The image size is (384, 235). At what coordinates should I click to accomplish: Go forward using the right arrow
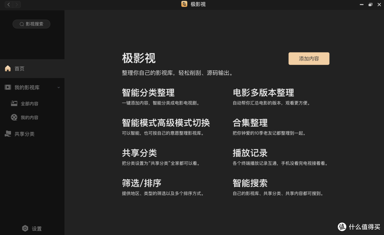[x=17, y=4]
